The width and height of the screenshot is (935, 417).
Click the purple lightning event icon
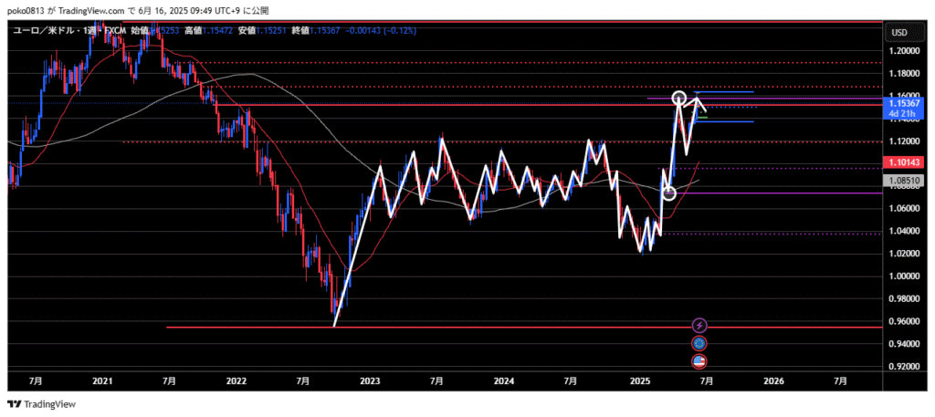click(x=699, y=325)
